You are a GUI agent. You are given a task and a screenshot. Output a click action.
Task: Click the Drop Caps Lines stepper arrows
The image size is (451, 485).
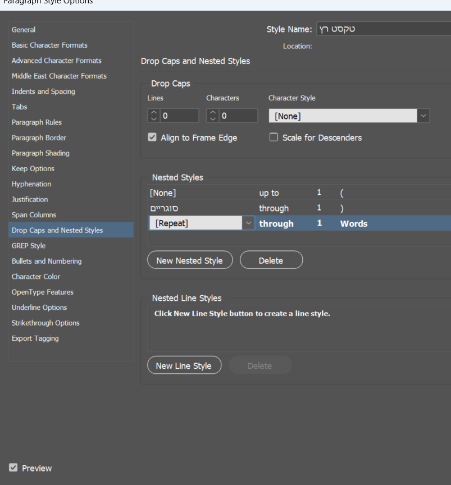pyautogui.click(x=154, y=116)
